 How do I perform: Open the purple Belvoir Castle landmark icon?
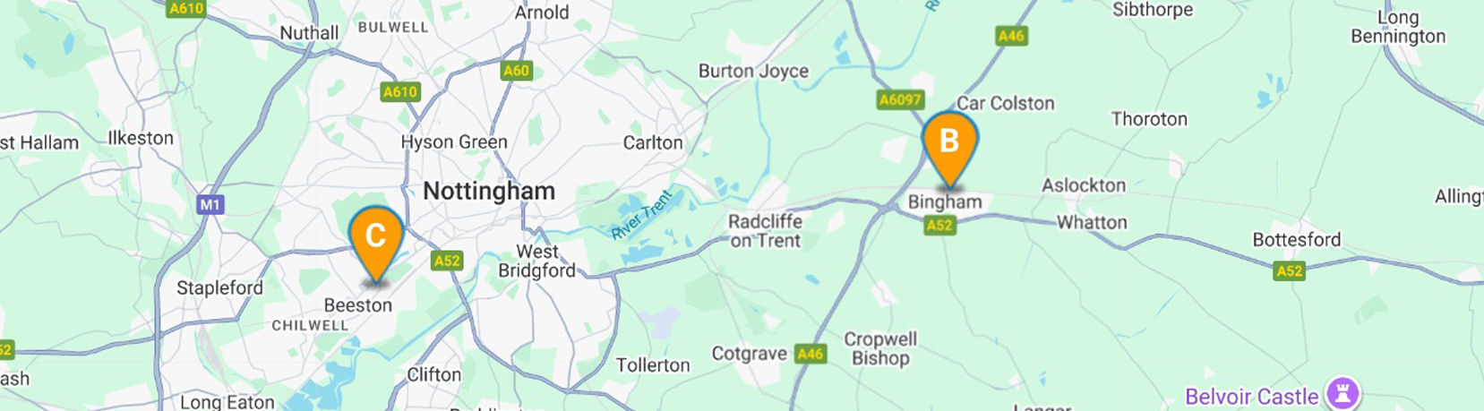click(1342, 393)
